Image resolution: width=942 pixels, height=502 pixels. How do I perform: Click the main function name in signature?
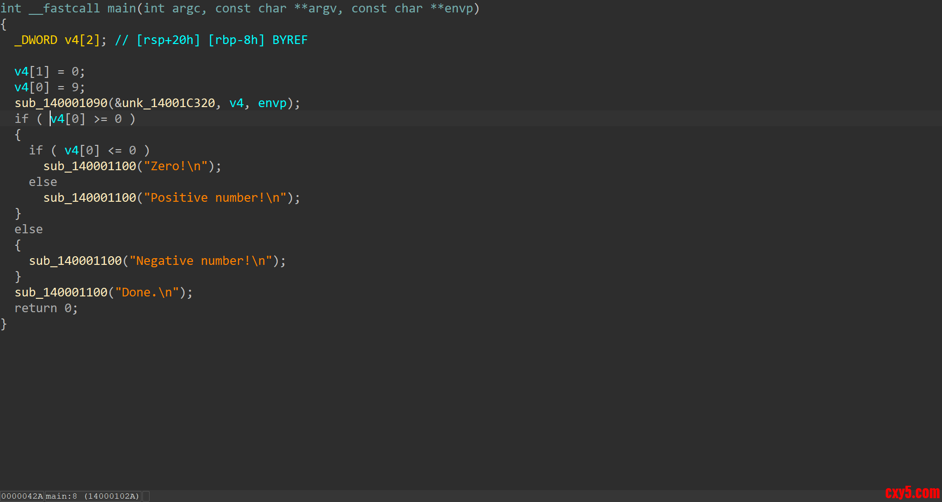click(121, 9)
